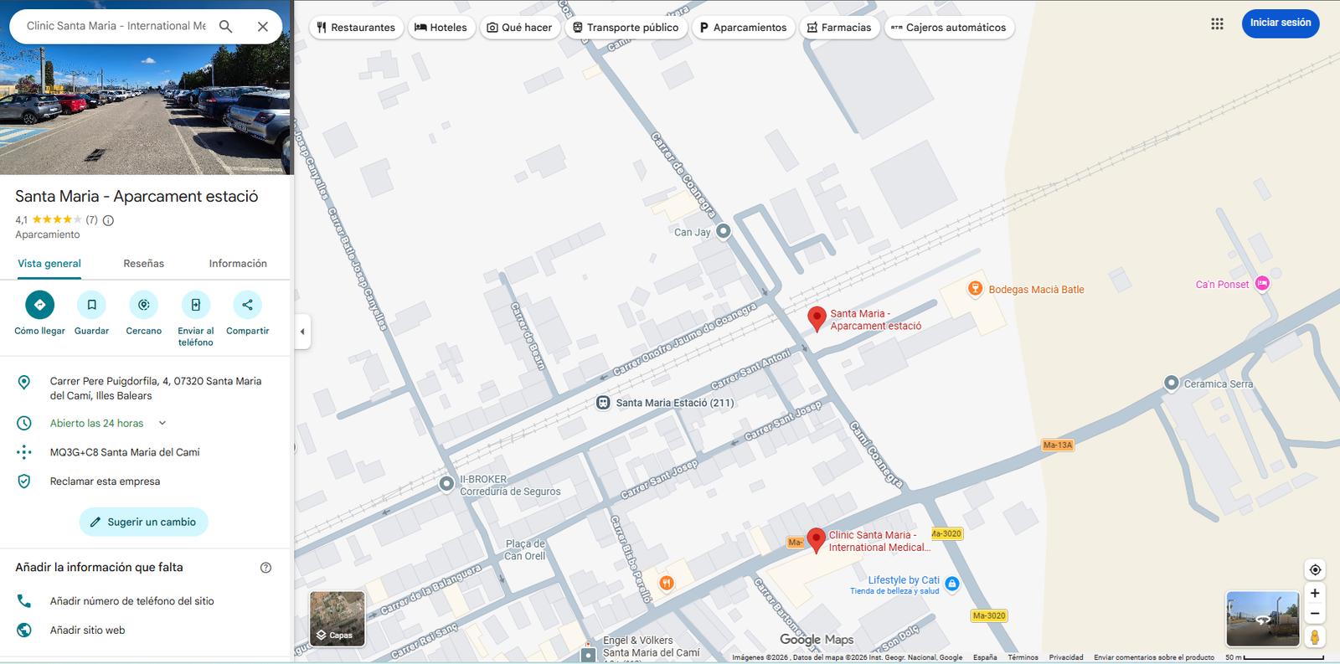Click the search field text
This screenshot has height=664, width=1340.
(116, 26)
